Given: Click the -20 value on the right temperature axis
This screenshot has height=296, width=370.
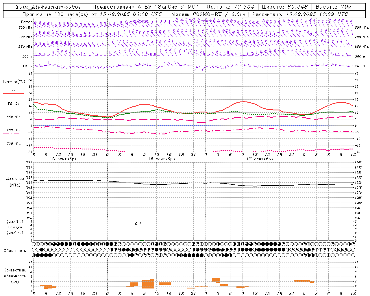Looking at the screenshot, I should [x=357, y=152].
